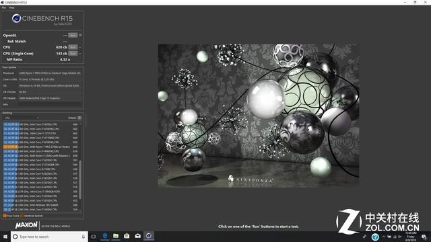
Task: Click the Info input field
Action: (50, 104)
